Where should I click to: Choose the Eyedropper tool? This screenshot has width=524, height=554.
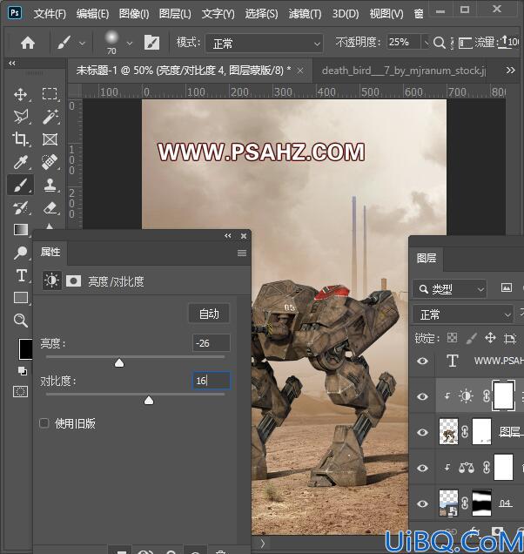pos(21,162)
